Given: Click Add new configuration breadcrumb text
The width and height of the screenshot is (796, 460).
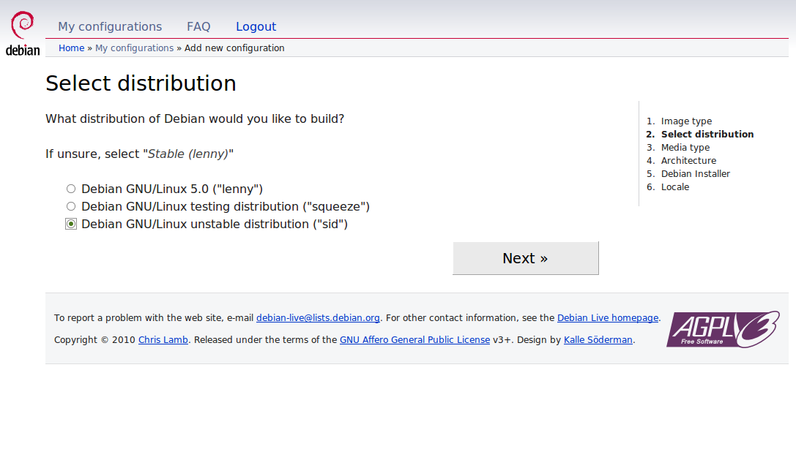Looking at the screenshot, I should 234,48.
